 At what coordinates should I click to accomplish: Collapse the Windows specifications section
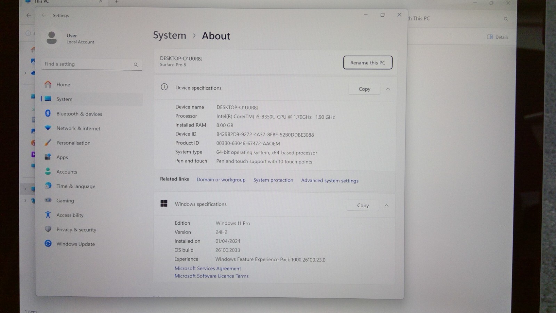pyautogui.click(x=386, y=206)
